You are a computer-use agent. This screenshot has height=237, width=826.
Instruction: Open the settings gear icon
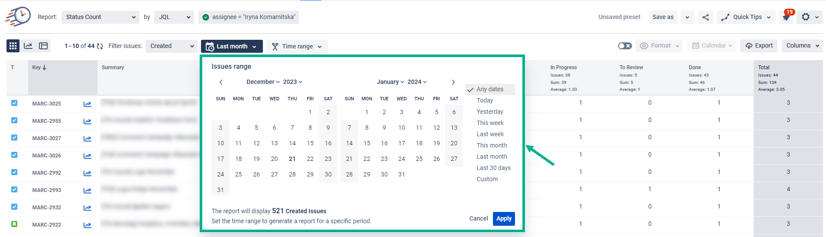(x=806, y=17)
